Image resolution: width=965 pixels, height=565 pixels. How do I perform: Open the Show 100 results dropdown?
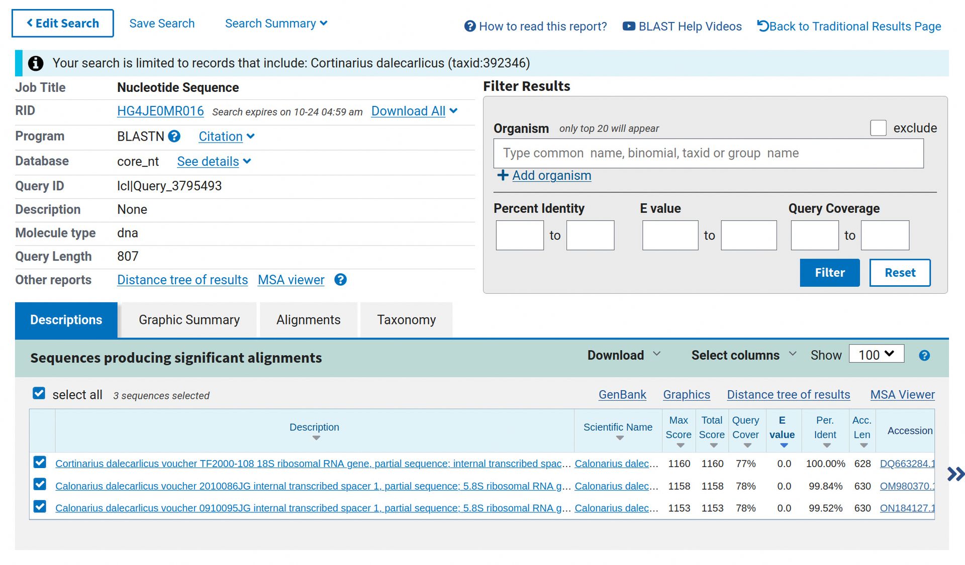pos(876,354)
